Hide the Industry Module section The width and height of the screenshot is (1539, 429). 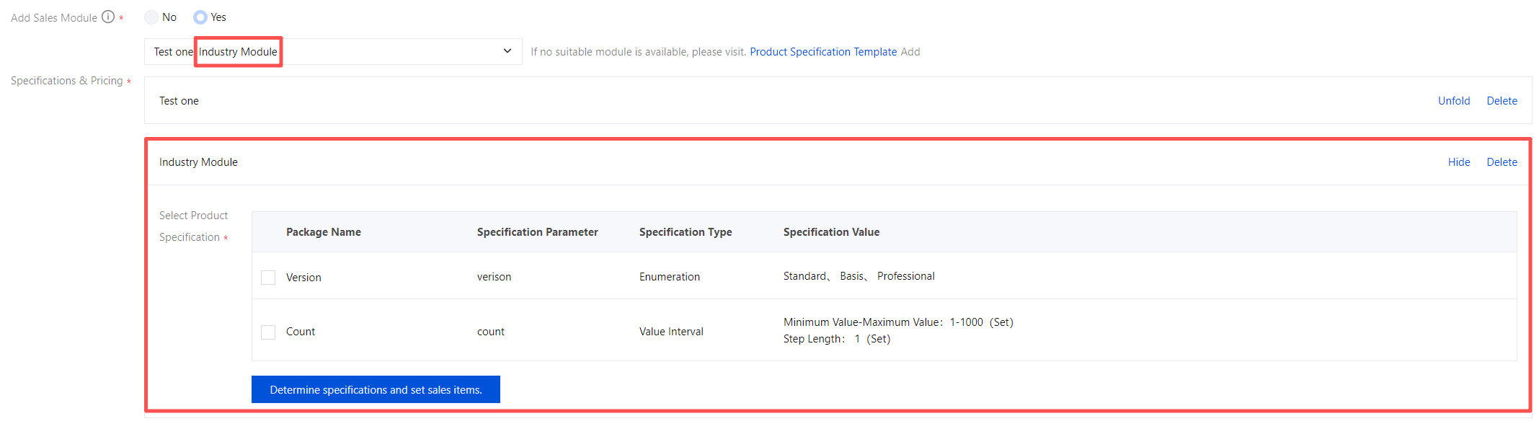click(1458, 162)
